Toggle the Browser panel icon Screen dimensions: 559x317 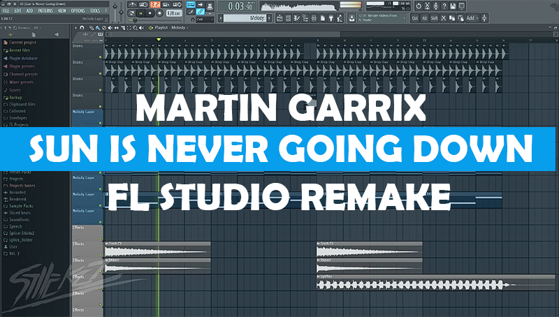tap(305, 18)
